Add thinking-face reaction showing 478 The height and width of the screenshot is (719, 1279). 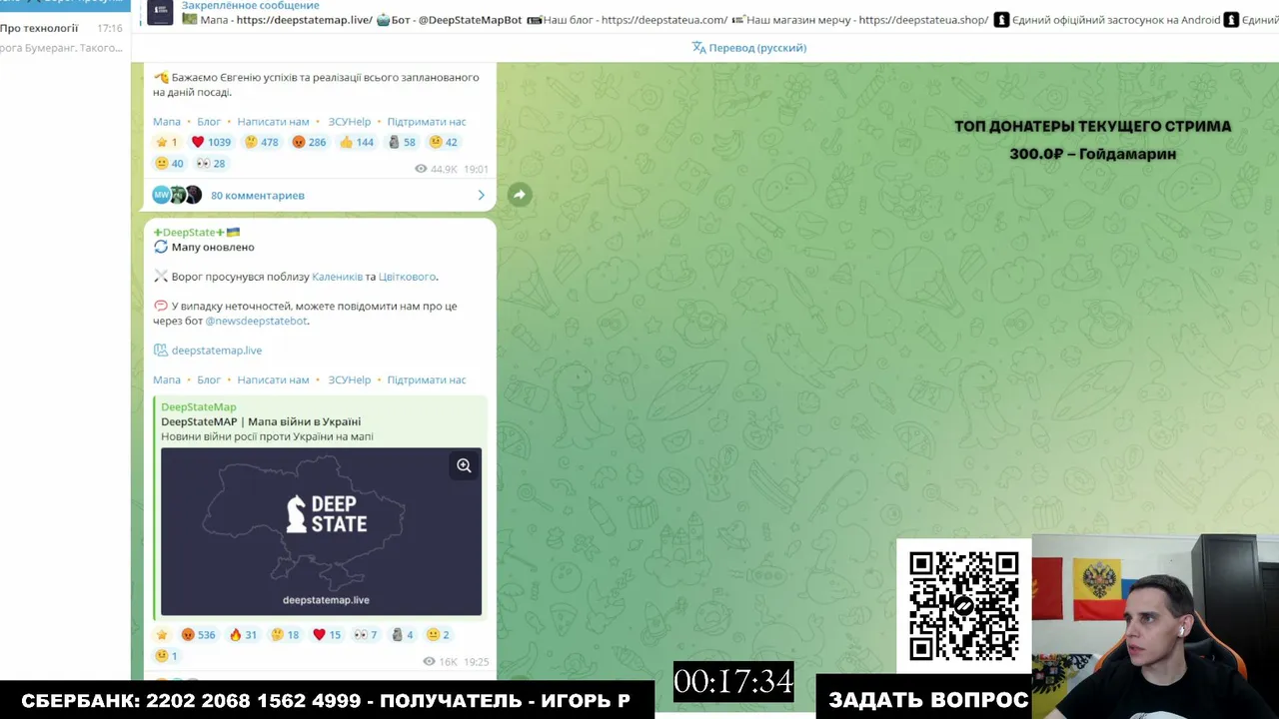[262, 142]
